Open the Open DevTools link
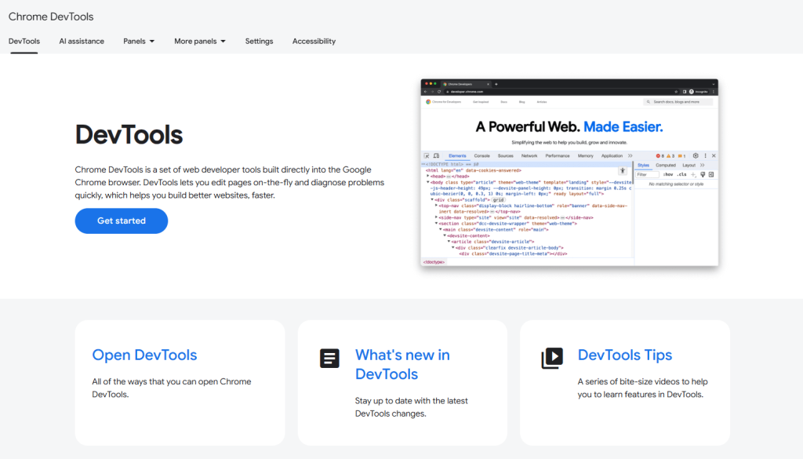803x459 pixels. [144, 355]
